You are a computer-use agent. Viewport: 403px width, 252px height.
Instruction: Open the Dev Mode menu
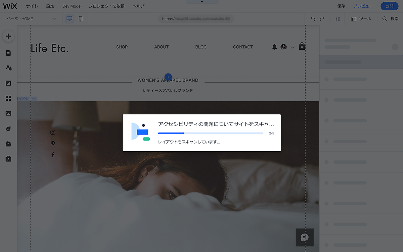tap(71, 6)
